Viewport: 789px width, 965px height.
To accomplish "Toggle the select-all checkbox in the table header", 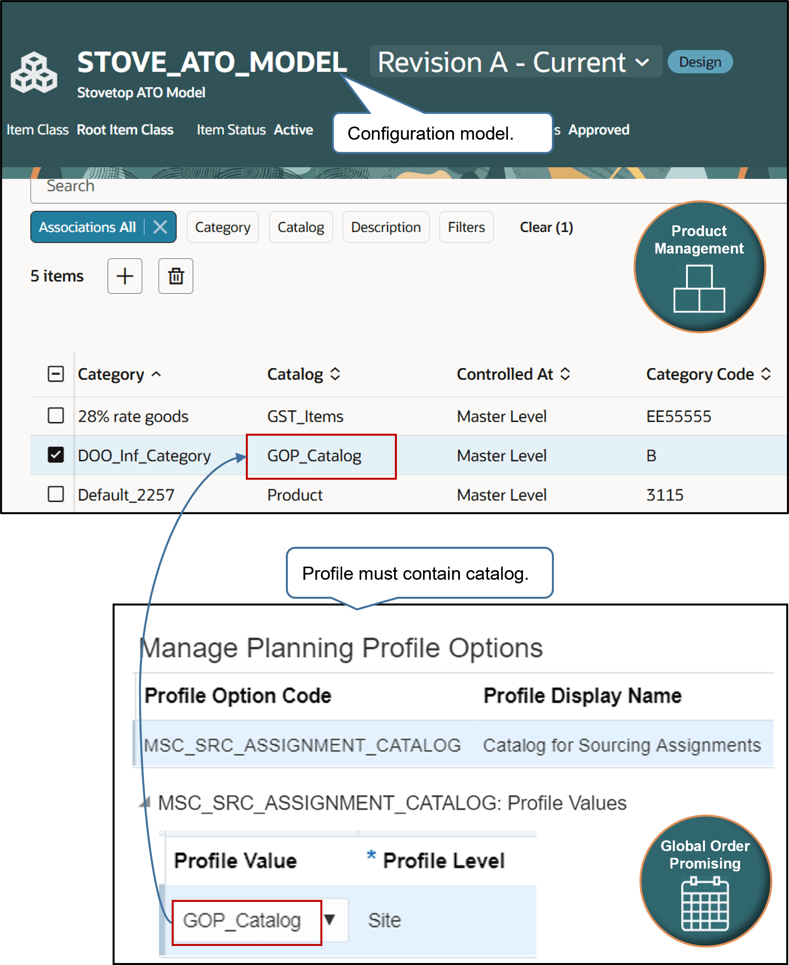I will click(56, 374).
